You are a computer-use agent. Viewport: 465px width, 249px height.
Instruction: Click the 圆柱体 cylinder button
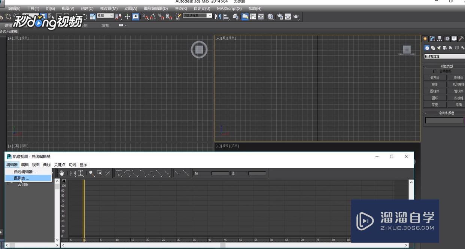[x=435, y=91]
